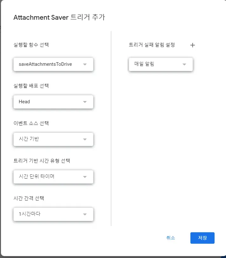
Task: Click the 시간 간격 선택 label
Action: [x=29, y=198]
